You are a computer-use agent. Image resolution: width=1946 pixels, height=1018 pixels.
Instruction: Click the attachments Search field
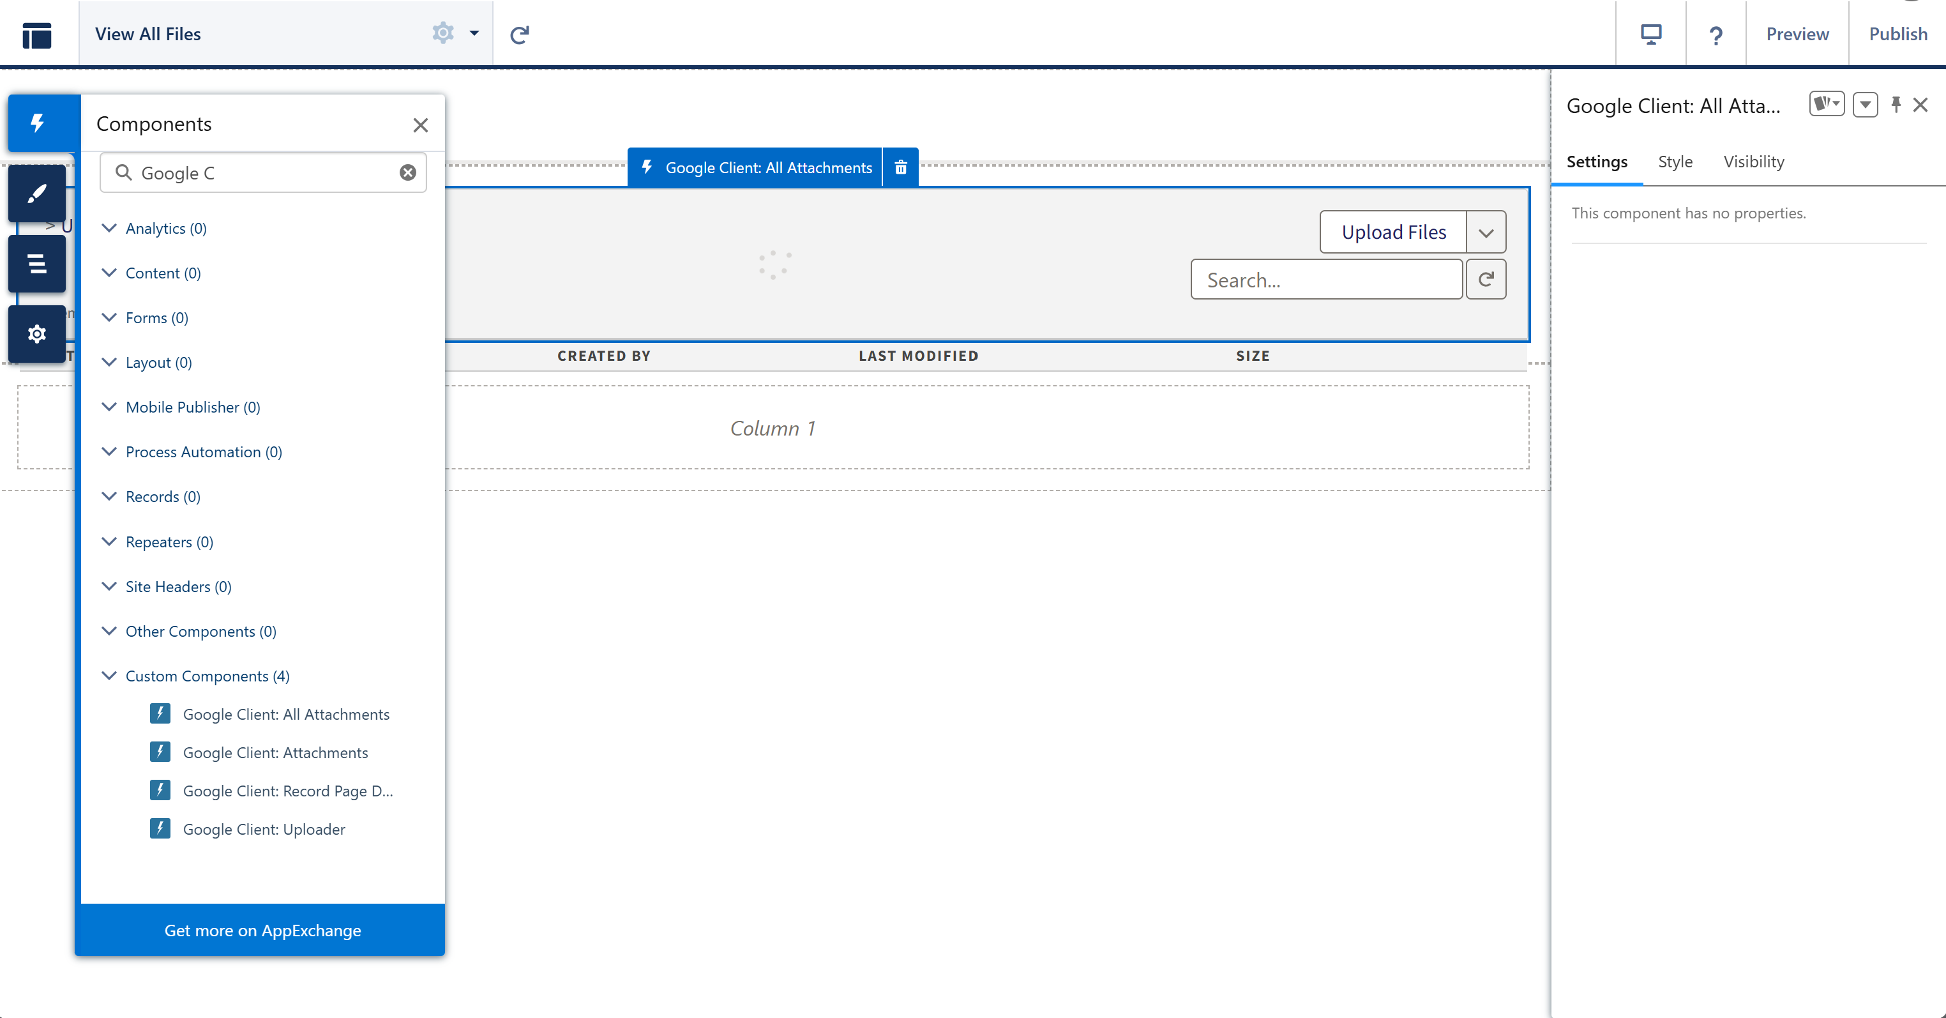pyautogui.click(x=1327, y=280)
